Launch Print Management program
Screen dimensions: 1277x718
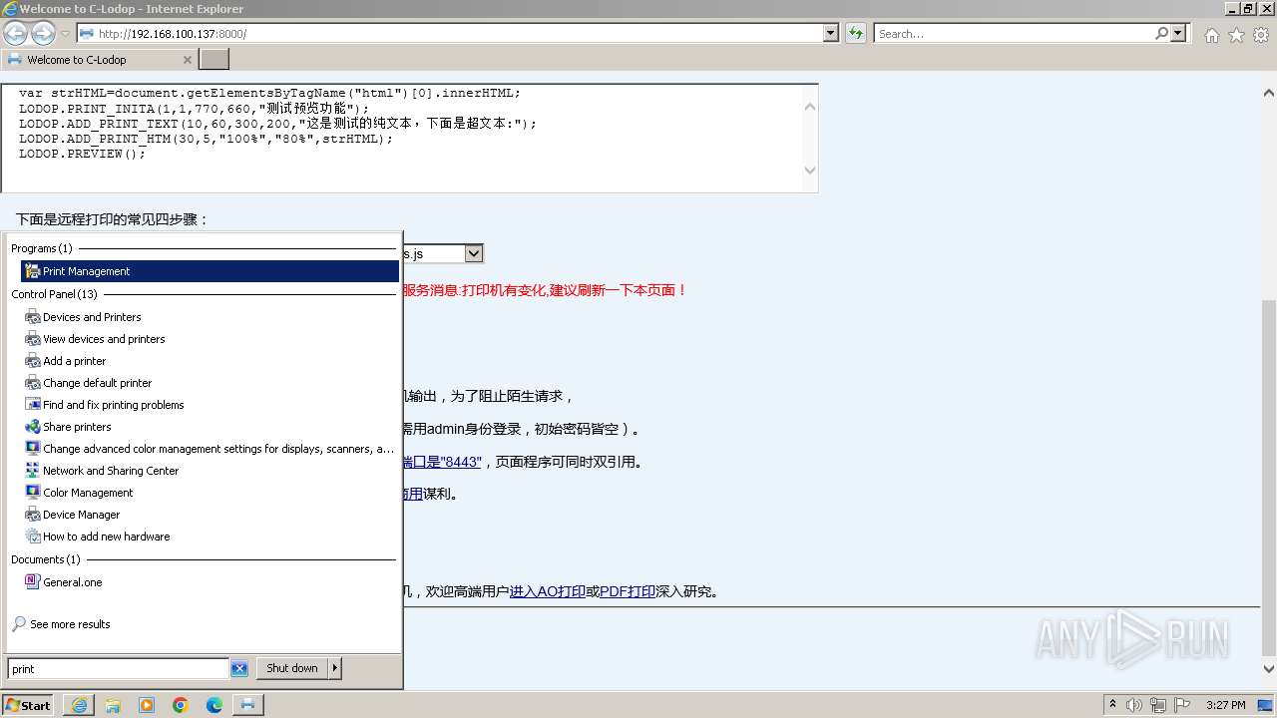pyautogui.click(x=210, y=271)
